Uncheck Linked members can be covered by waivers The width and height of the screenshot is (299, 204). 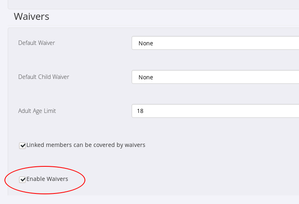click(22, 145)
